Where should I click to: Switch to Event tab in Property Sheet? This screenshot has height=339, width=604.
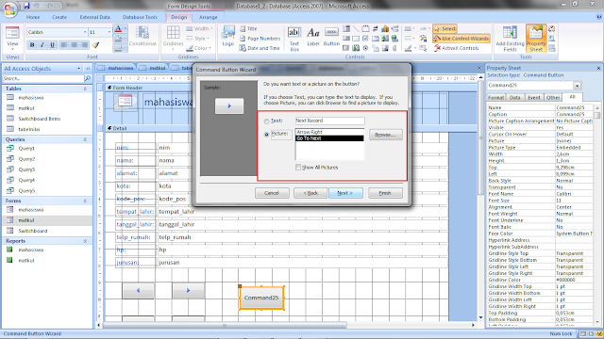click(x=534, y=98)
